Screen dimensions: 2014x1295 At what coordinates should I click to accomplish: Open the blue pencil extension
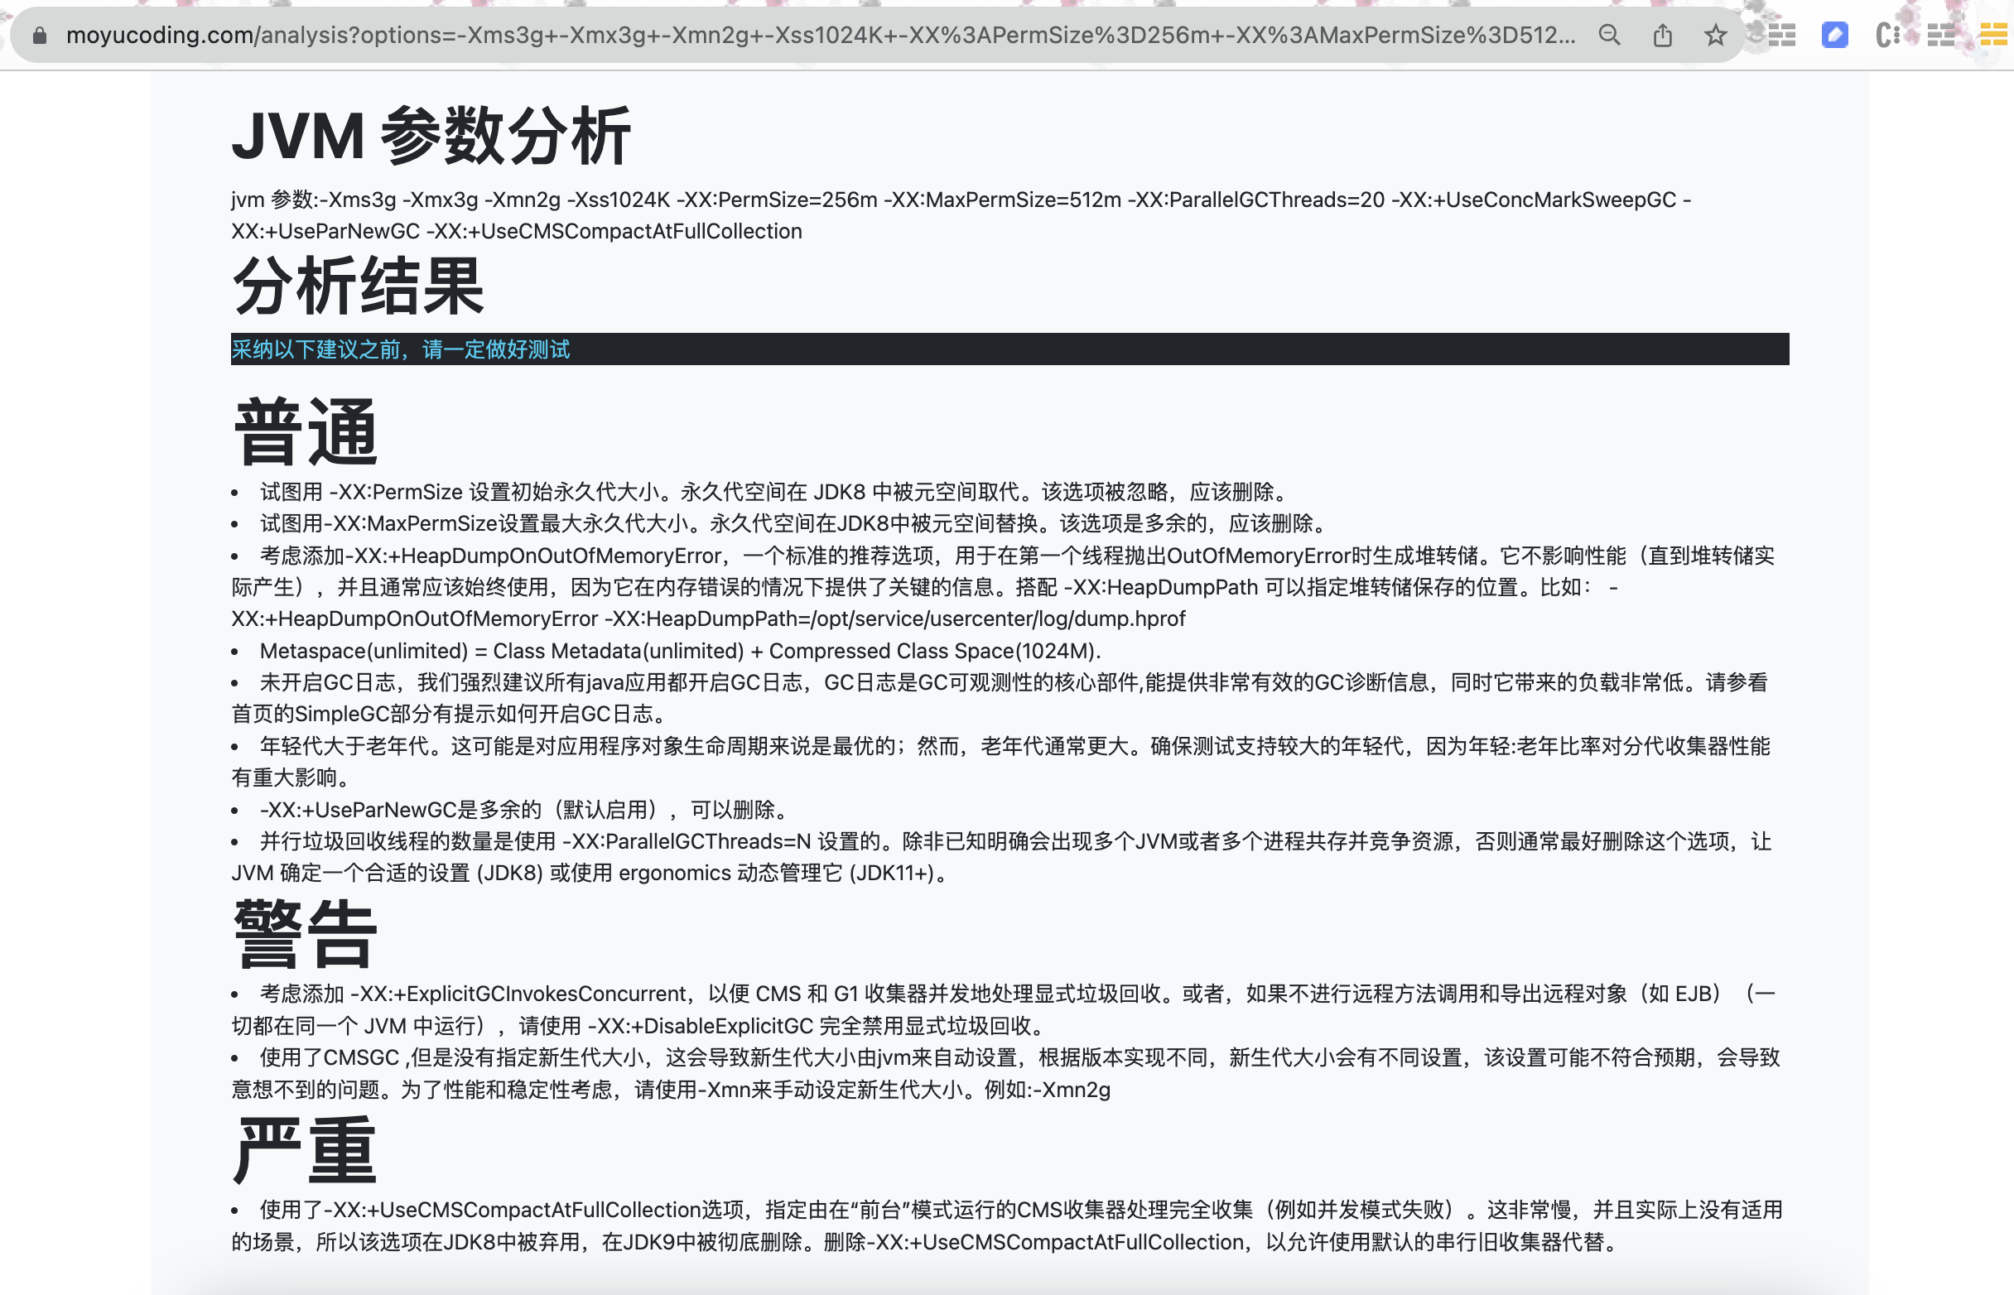(1833, 36)
